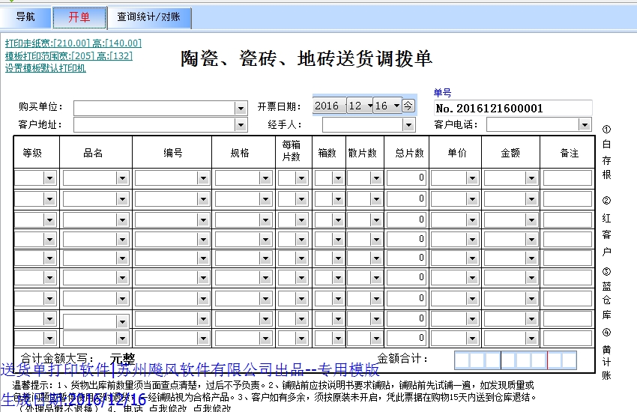Screen dimensions: 637x412
Task: Open third row 等级 dropdown
Action: tap(49, 220)
